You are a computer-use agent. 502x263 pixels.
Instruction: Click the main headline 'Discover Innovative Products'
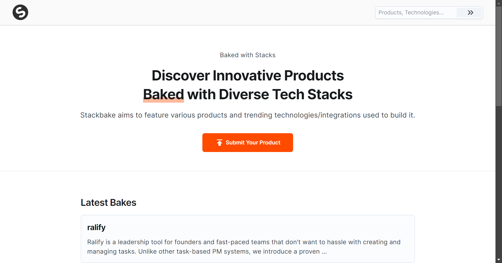coord(247,75)
